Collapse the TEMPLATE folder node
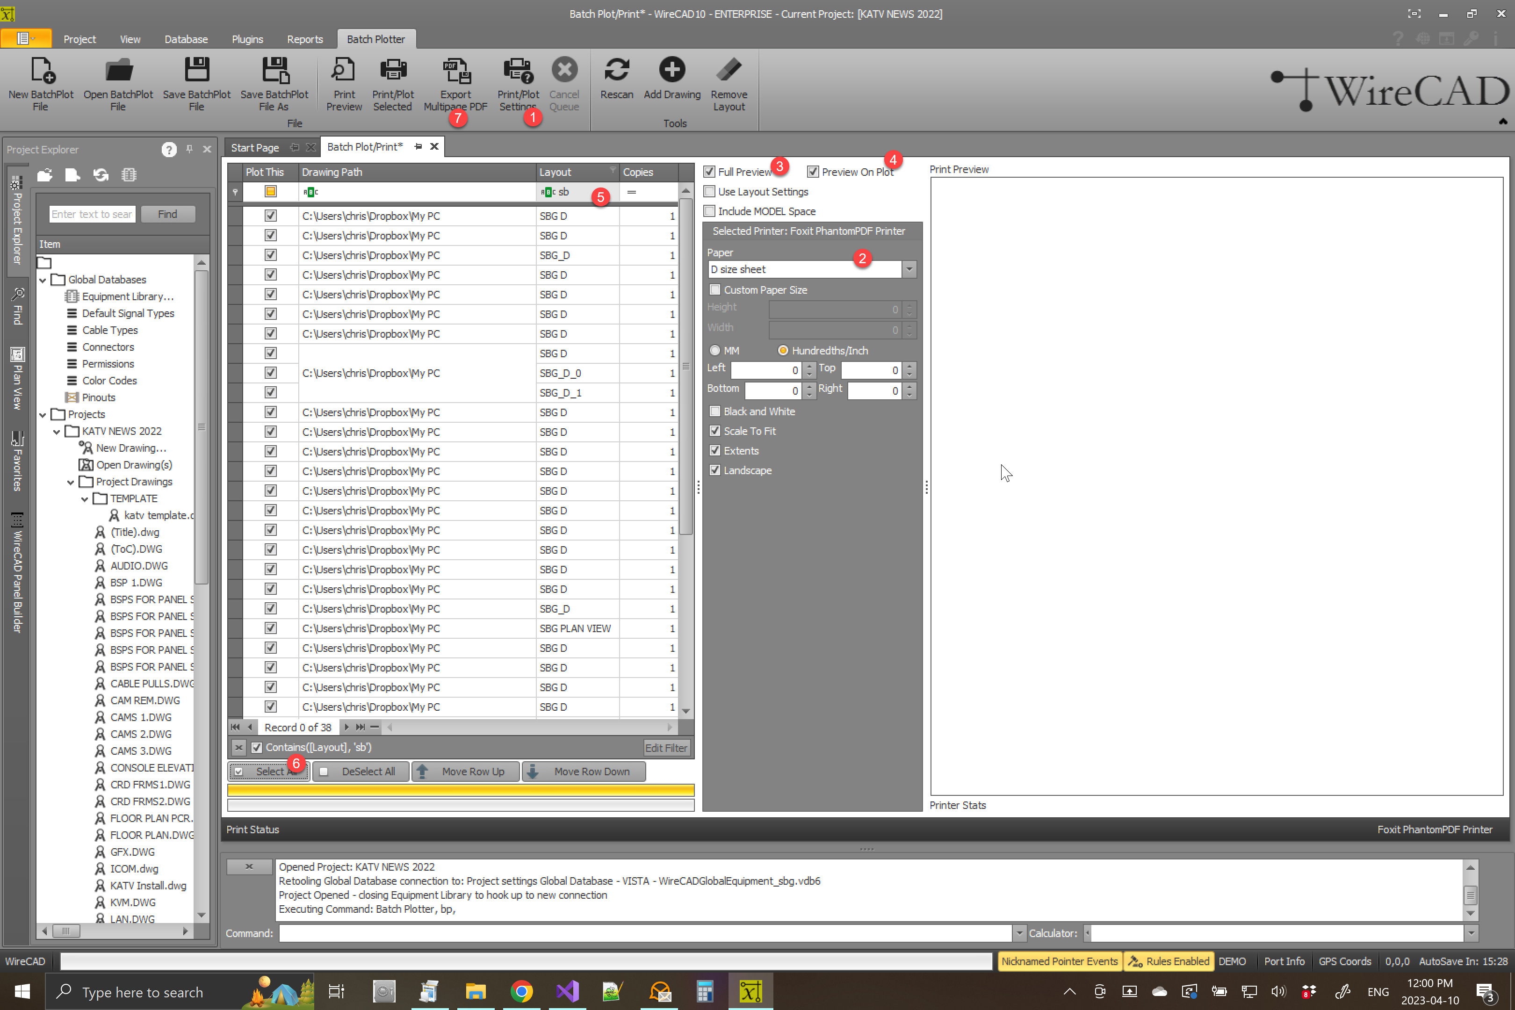 click(85, 498)
